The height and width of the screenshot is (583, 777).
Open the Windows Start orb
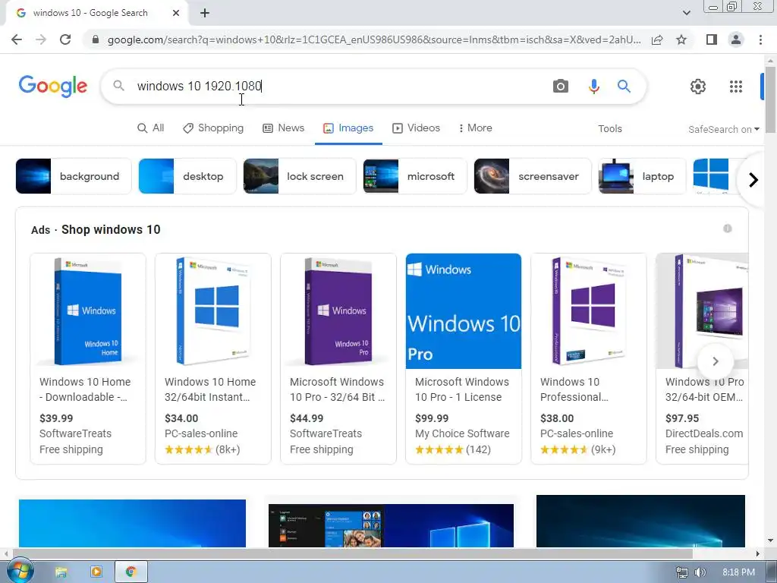20,572
